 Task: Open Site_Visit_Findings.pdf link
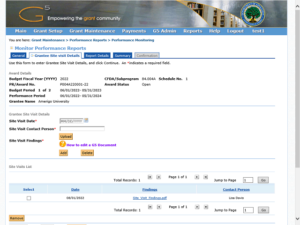(x=150, y=198)
